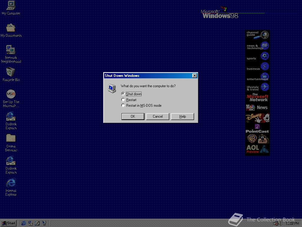Select Outlook Express icon directly above Internet Explorer
The width and height of the screenshot is (302, 227).
click(11, 165)
